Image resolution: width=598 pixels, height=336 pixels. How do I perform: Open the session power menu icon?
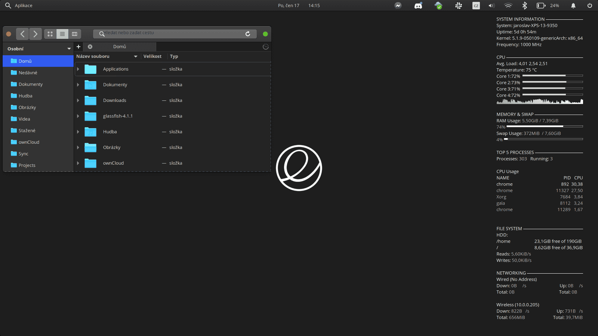tap(590, 6)
